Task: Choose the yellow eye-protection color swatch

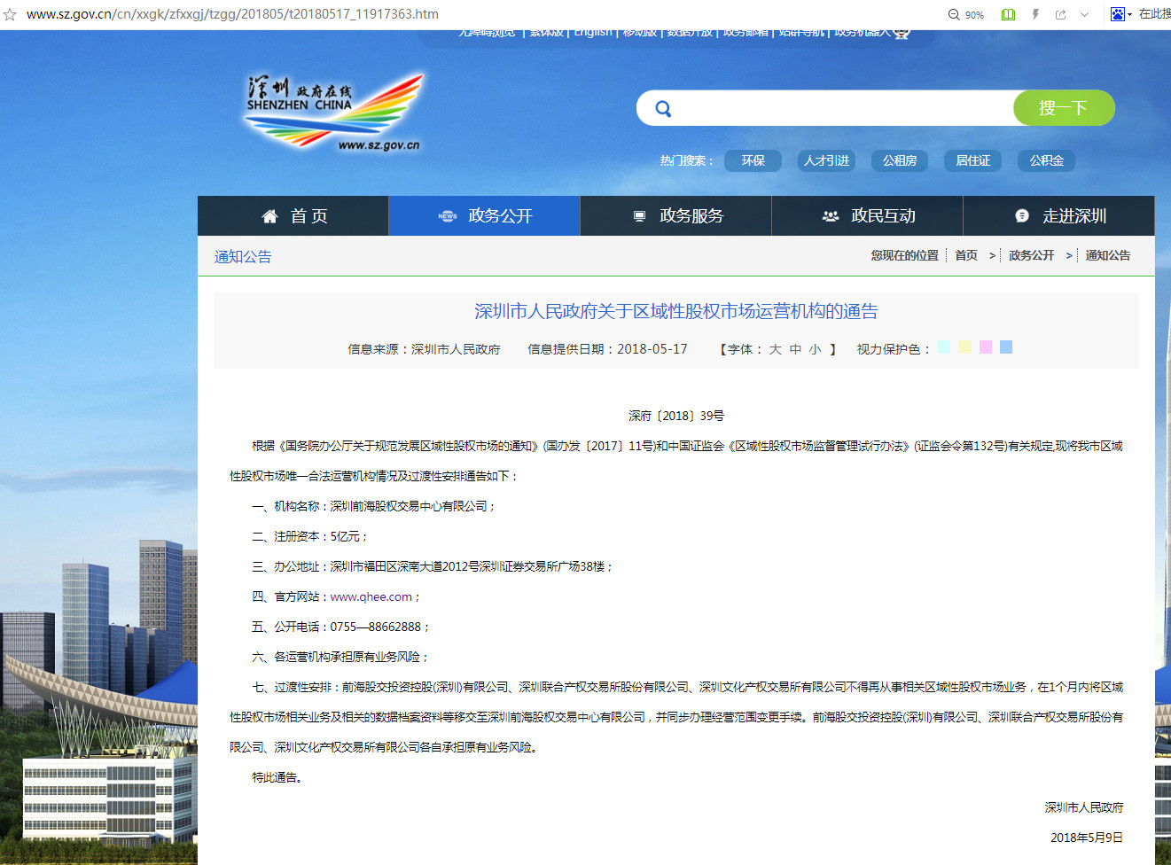Action: [x=964, y=347]
